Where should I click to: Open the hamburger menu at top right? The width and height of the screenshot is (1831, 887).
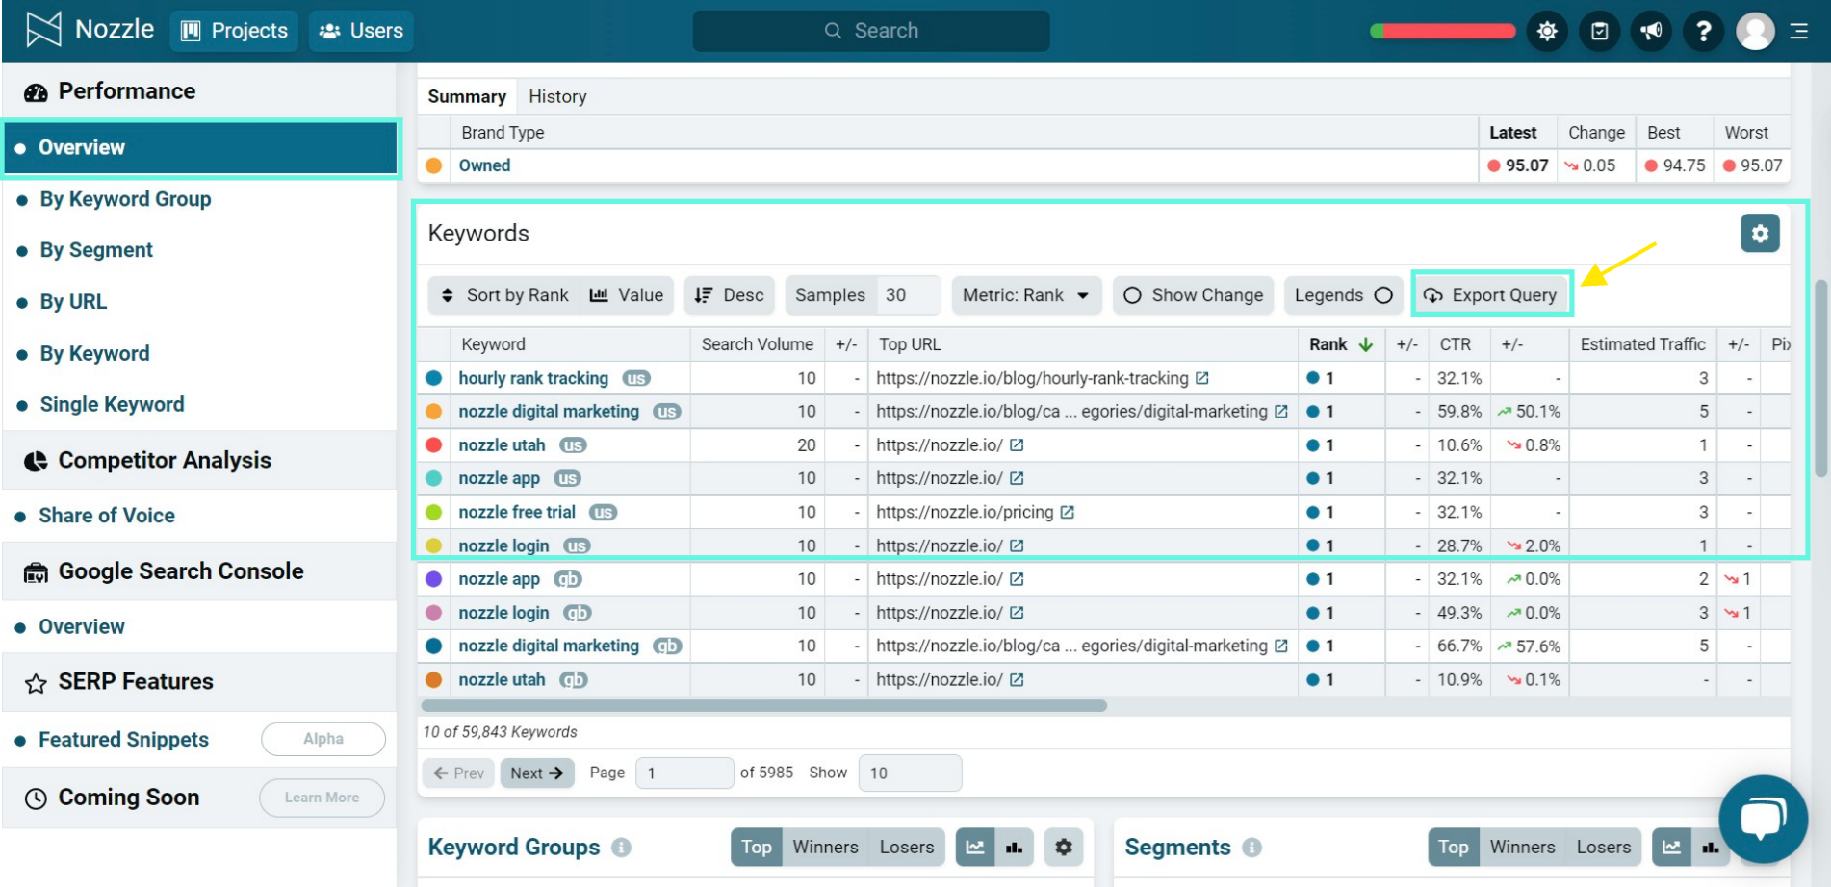1798,31
